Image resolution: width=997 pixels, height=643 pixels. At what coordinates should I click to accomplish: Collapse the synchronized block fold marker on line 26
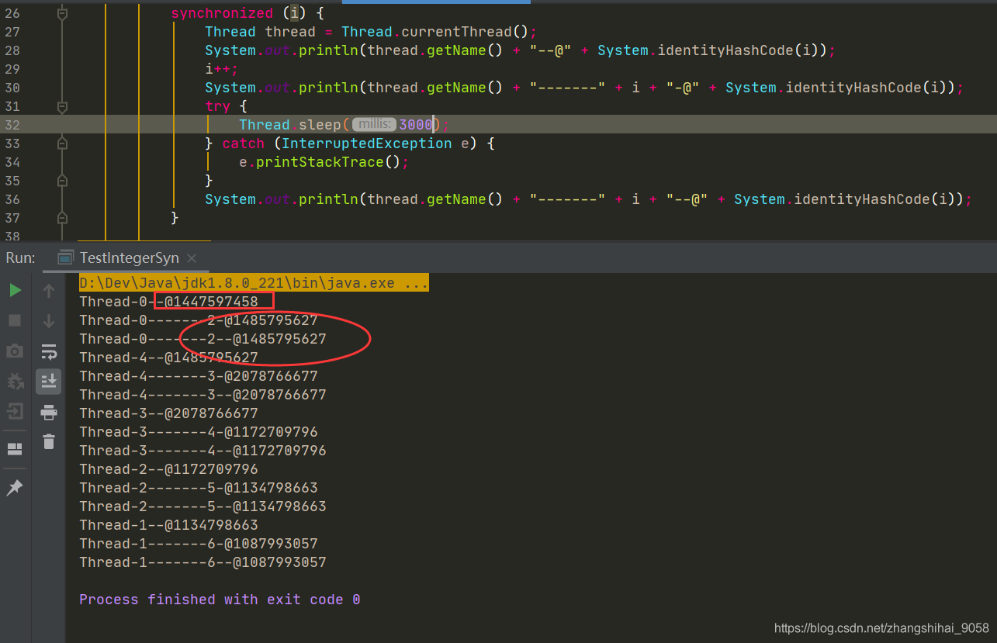point(62,13)
